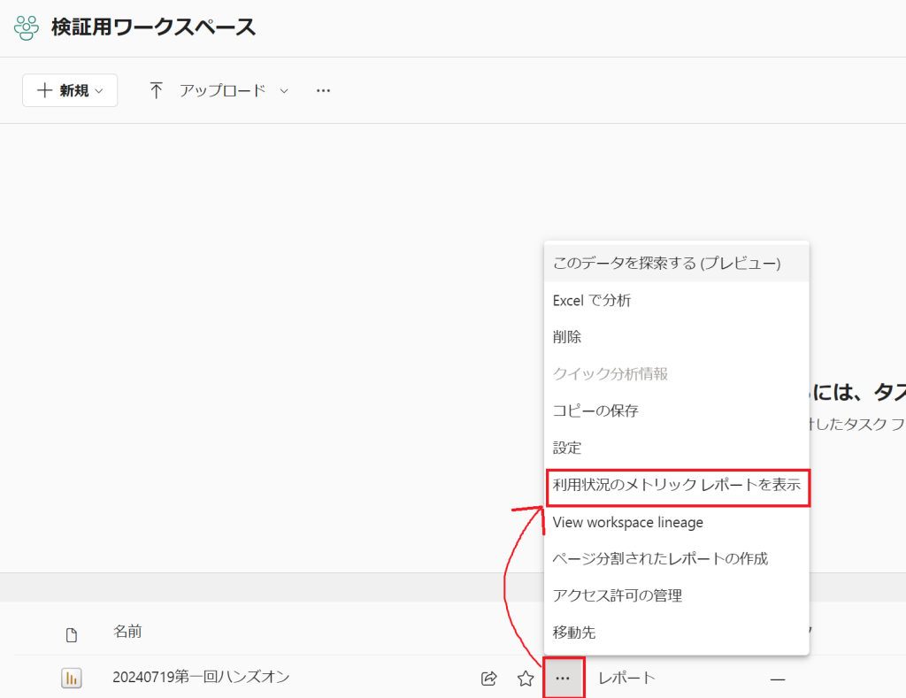906x698 pixels.
Task: Click the workspace people icon beside the title
Action: click(x=27, y=27)
